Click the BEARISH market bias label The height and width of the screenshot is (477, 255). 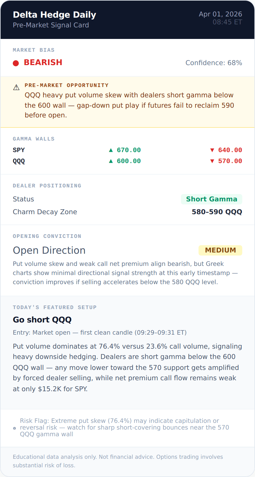pos(43,62)
